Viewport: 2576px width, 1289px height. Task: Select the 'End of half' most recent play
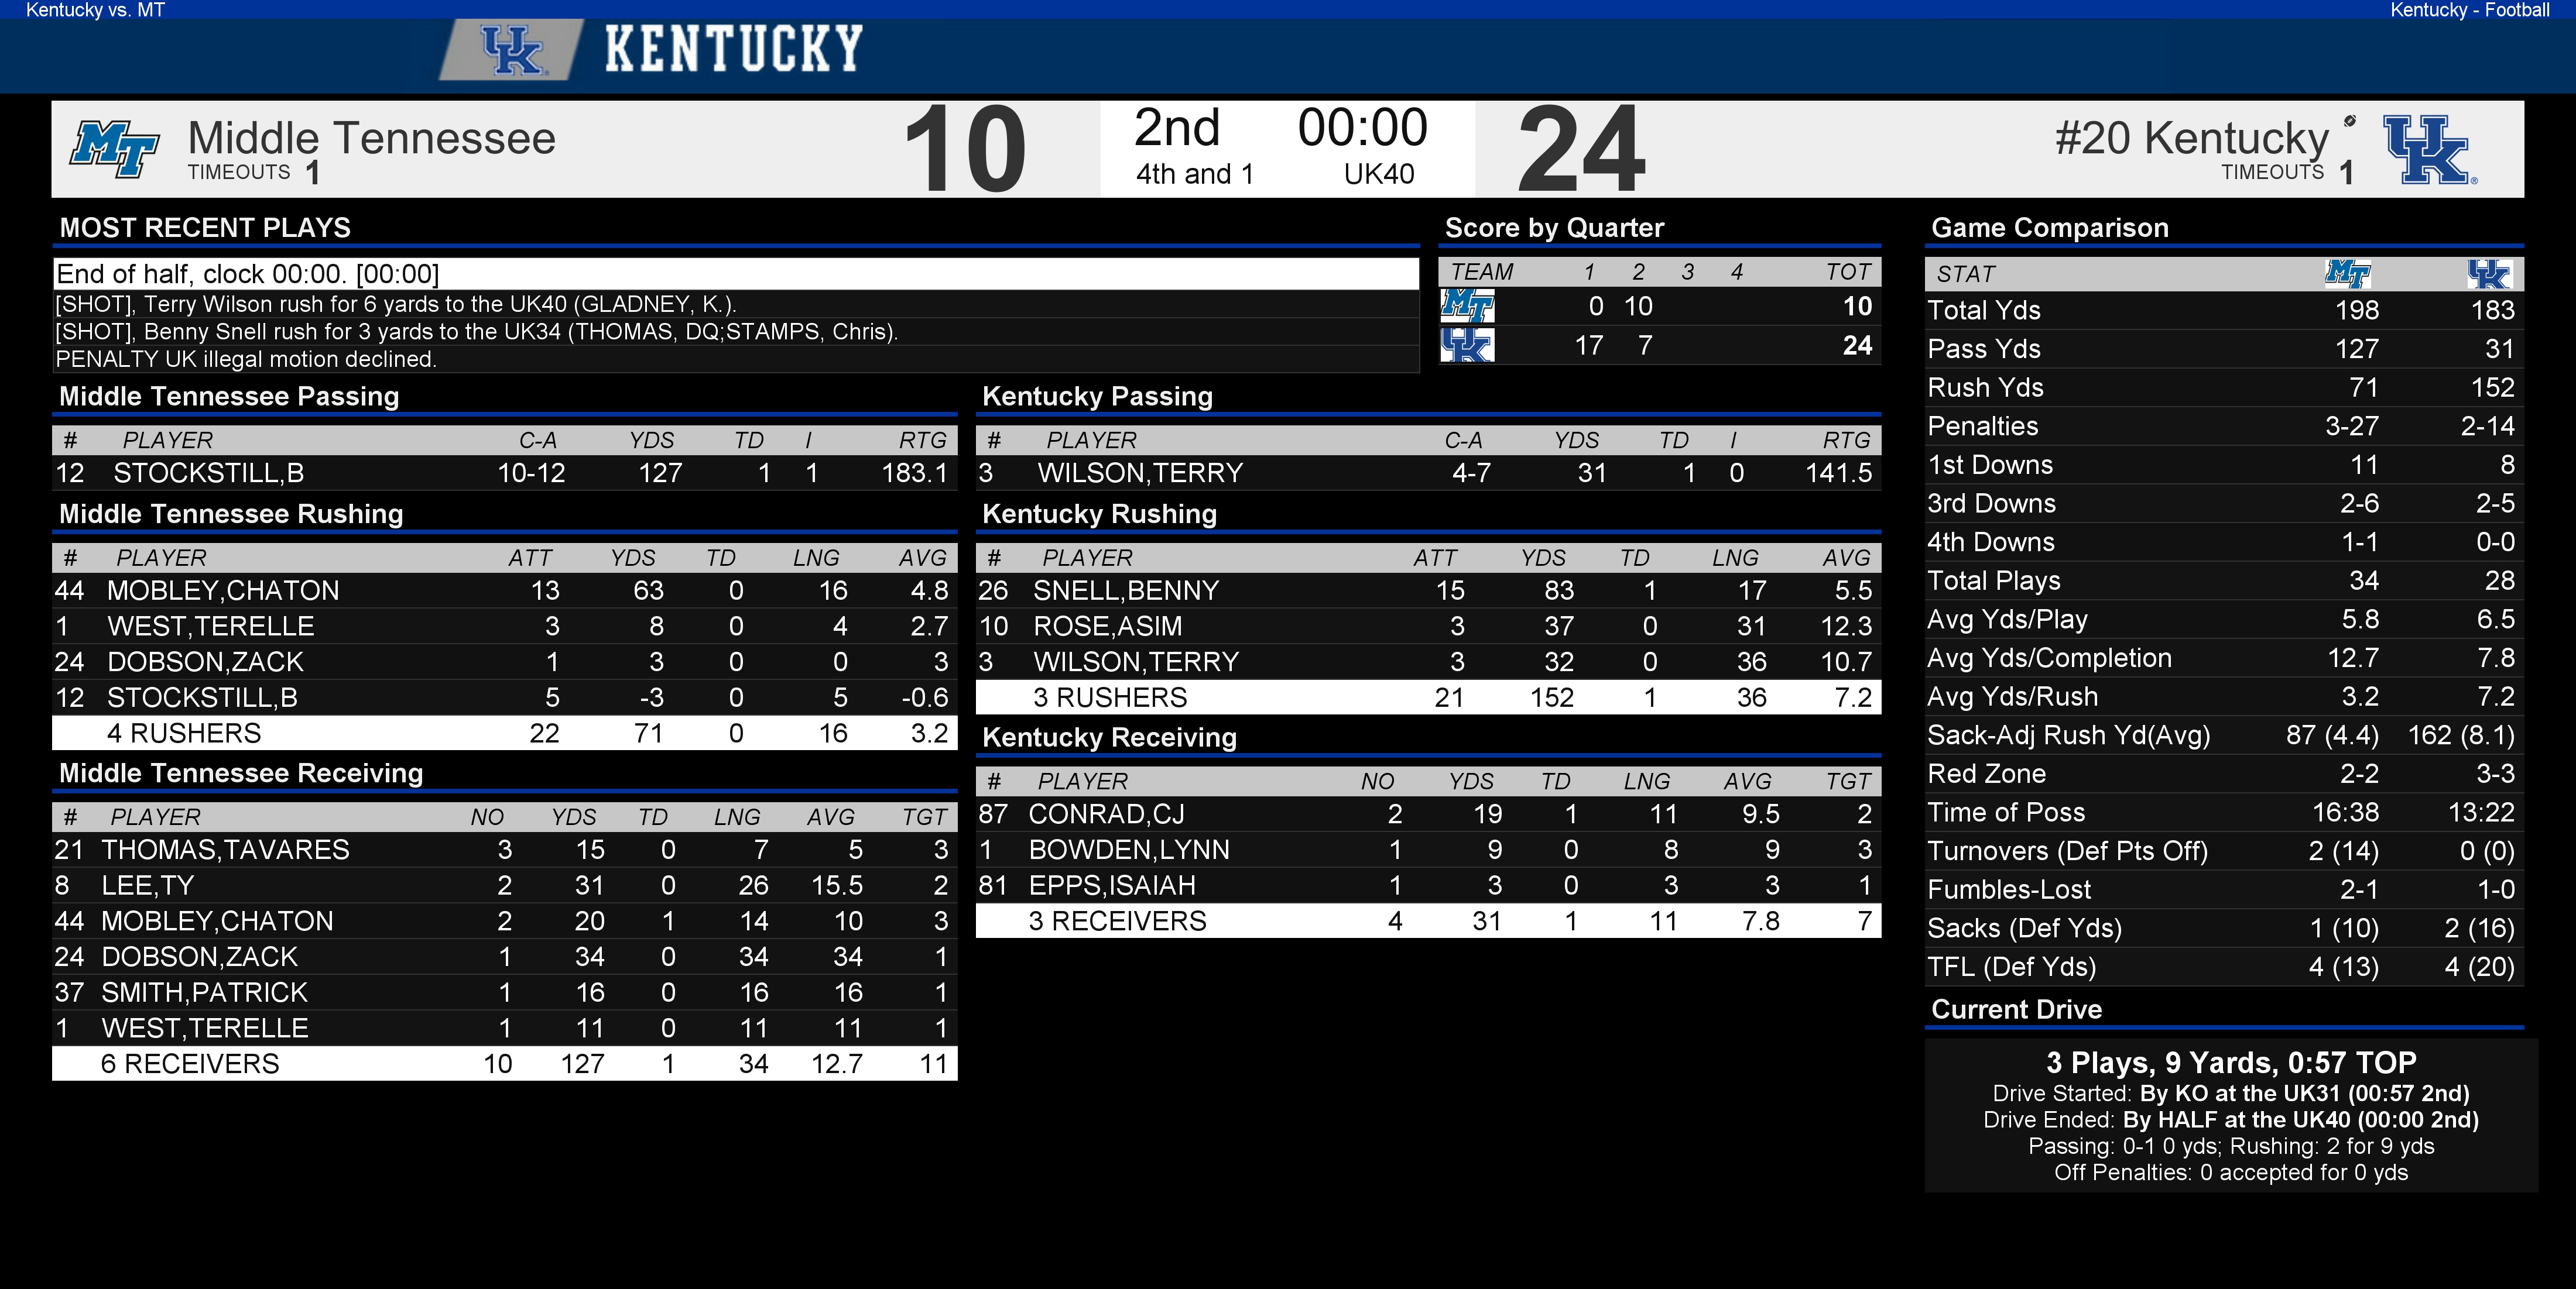click(x=736, y=274)
